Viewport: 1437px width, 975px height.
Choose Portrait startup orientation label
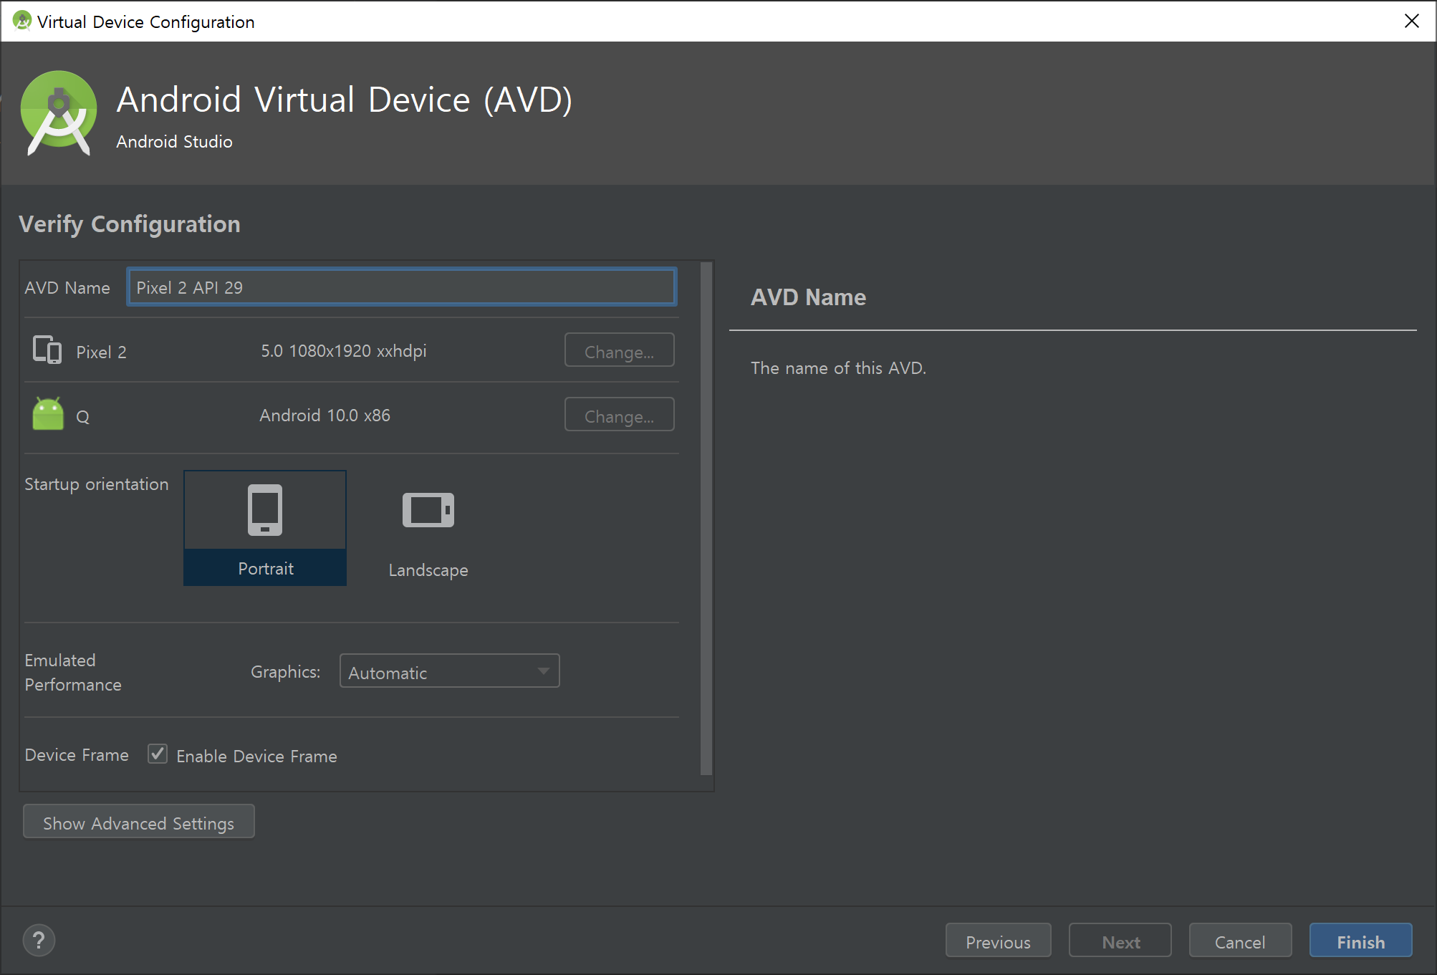tap(265, 569)
